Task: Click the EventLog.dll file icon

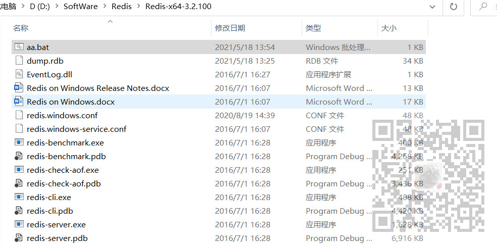Action: click(19, 74)
